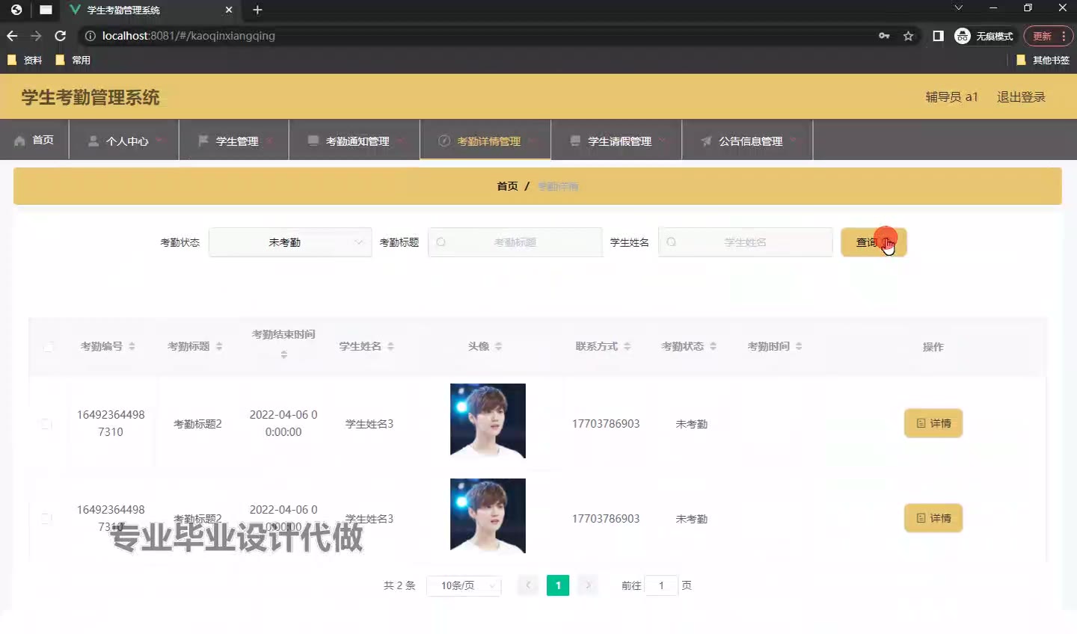
Task: Click the 学生考勤管理系统 header title
Action: 90,97
